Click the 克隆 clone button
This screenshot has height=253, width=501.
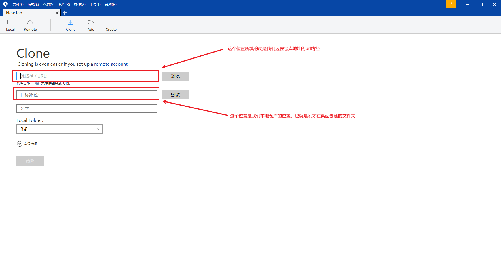pyautogui.click(x=30, y=161)
